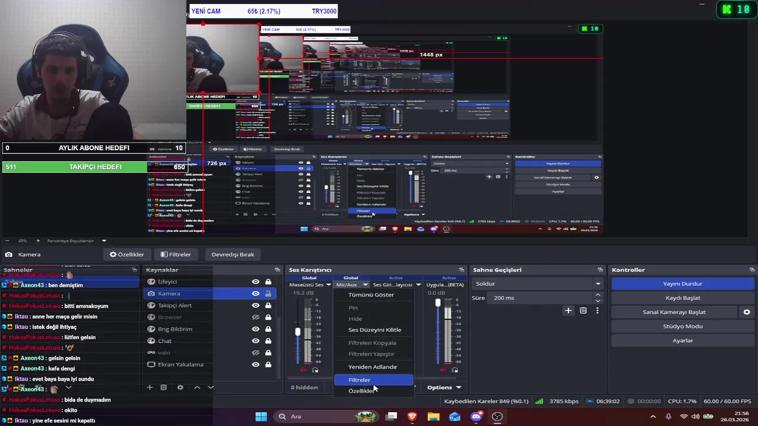Move selected source down

[x=210, y=388]
